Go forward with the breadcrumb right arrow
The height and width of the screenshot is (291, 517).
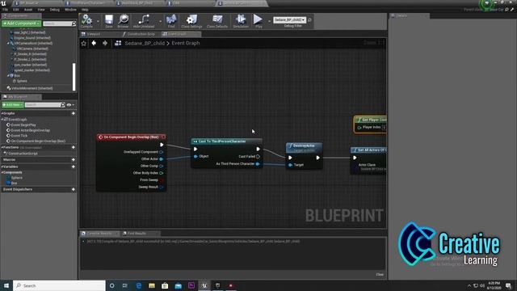tap(105, 43)
